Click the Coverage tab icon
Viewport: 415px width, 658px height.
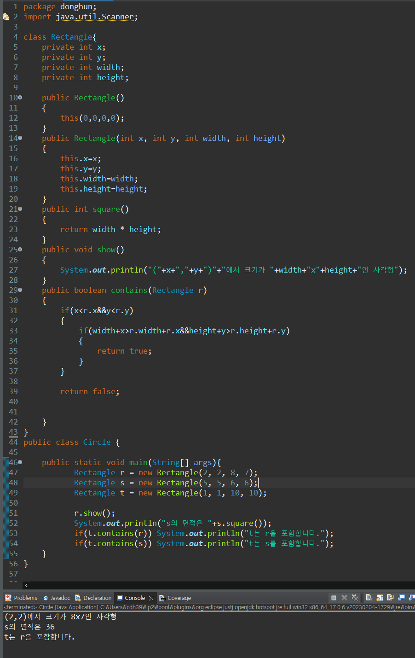[x=162, y=598]
